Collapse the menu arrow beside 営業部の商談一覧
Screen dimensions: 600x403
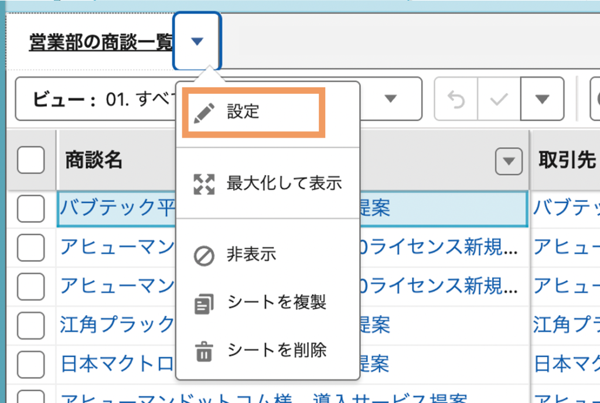pos(197,42)
